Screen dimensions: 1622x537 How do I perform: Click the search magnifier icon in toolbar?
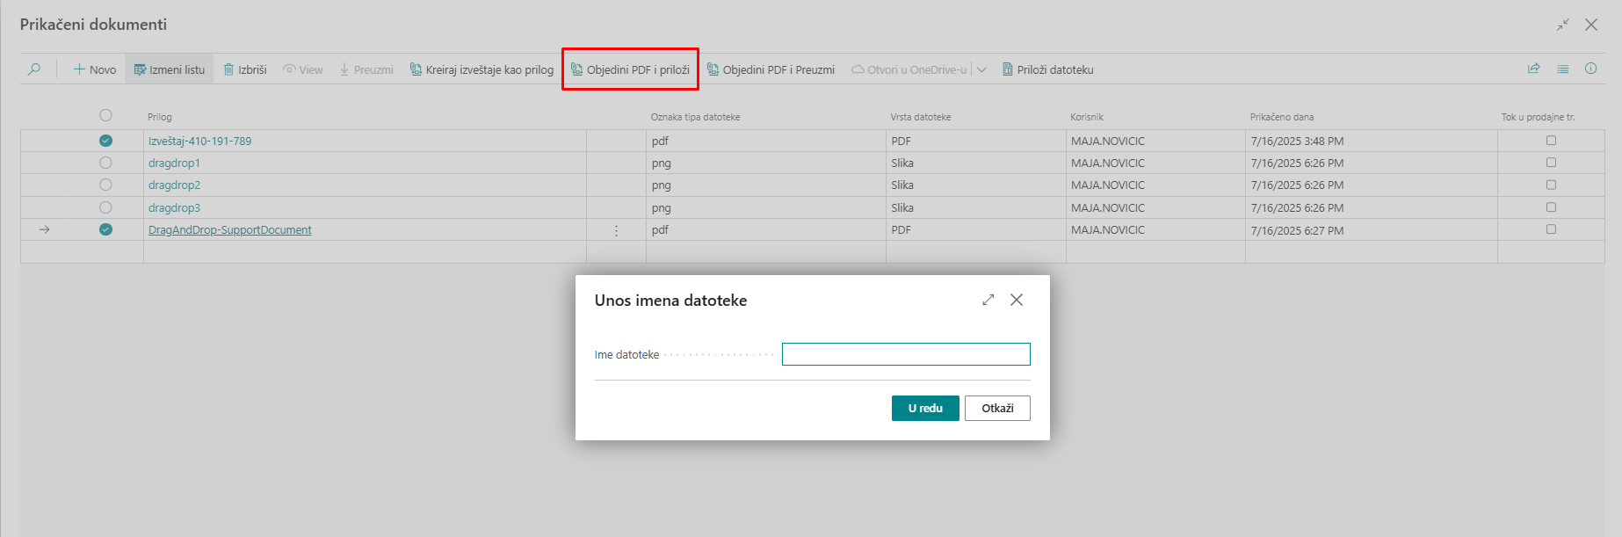point(34,69)
